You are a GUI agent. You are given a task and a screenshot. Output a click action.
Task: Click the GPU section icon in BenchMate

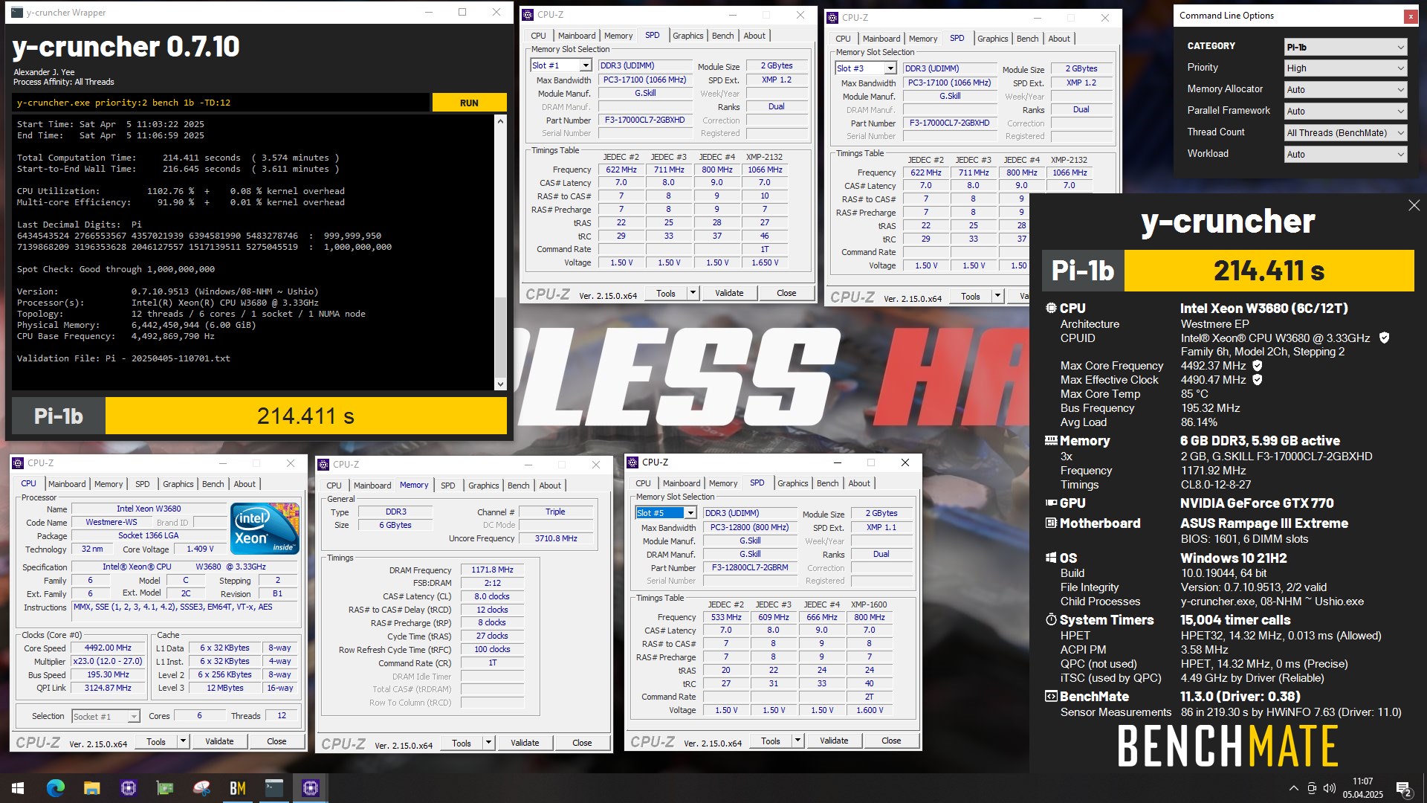1051,503
